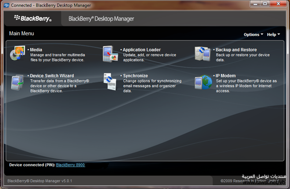Select the Device Switch Wizard heading

click(52, 76)
